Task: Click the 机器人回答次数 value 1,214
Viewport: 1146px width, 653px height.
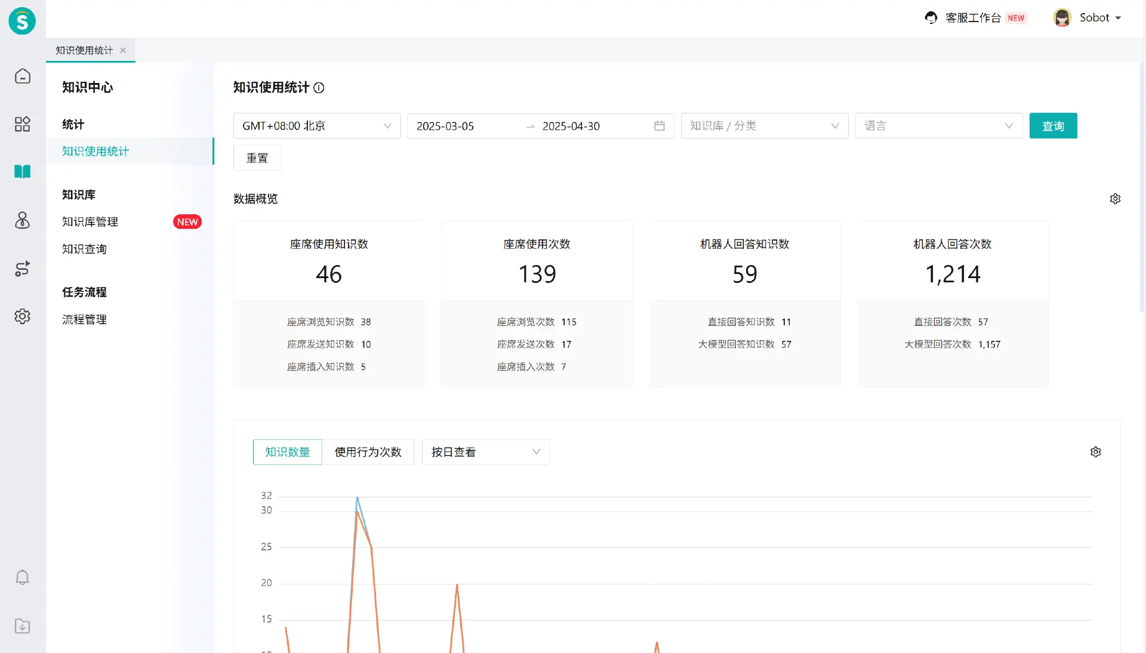Action: (x=953, y=274)
